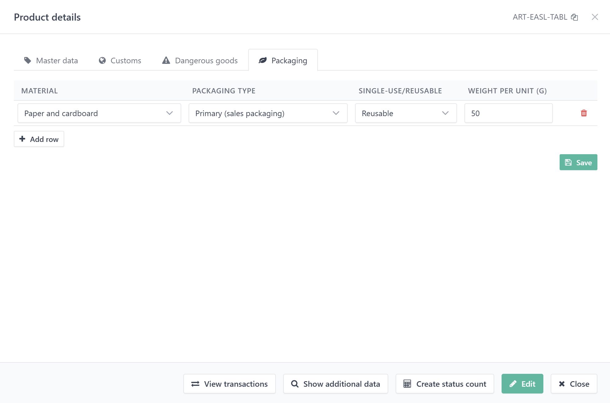Click the Master data tag icon
The width and height of the screenshot is (610, 403).
(28, 60)
